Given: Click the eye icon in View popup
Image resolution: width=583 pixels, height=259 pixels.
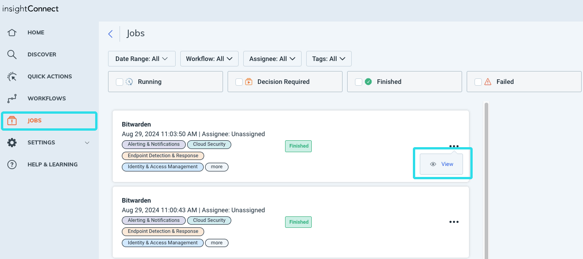Looking at the screenshot, I should click(x=433, y=164).
